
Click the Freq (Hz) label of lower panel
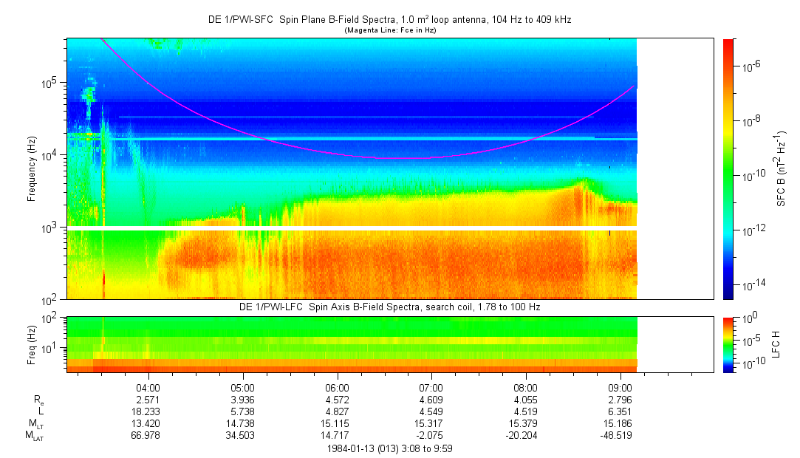click(32, 343)
